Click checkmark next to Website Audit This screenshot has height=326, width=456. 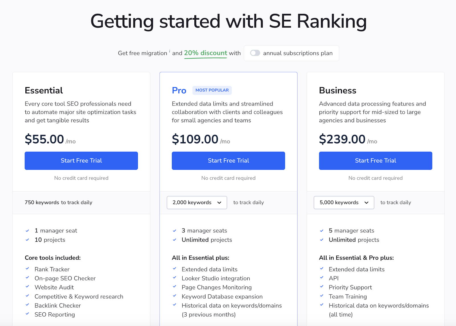click(27, 287)
